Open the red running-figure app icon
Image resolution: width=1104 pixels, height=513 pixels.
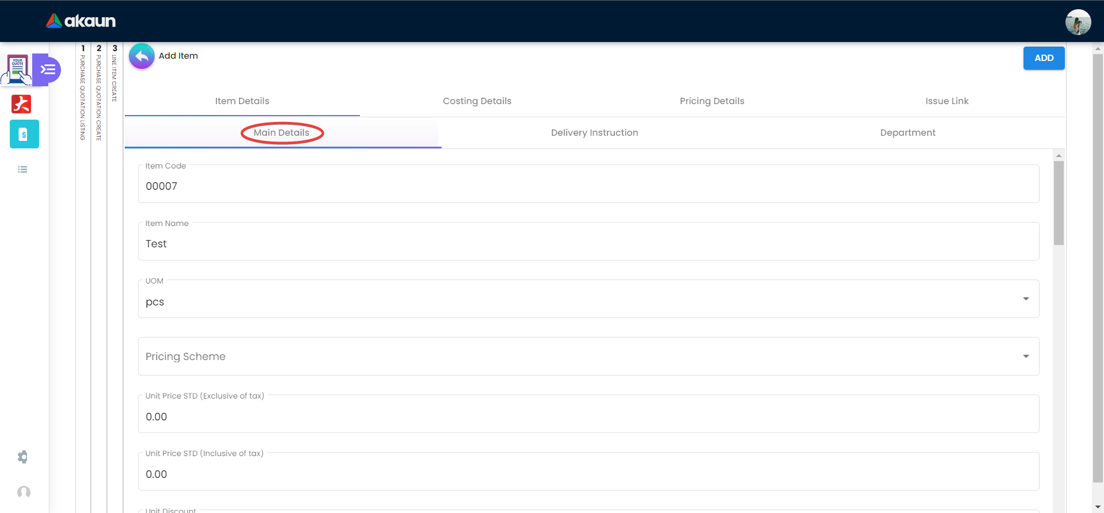(x=21, y=104)
